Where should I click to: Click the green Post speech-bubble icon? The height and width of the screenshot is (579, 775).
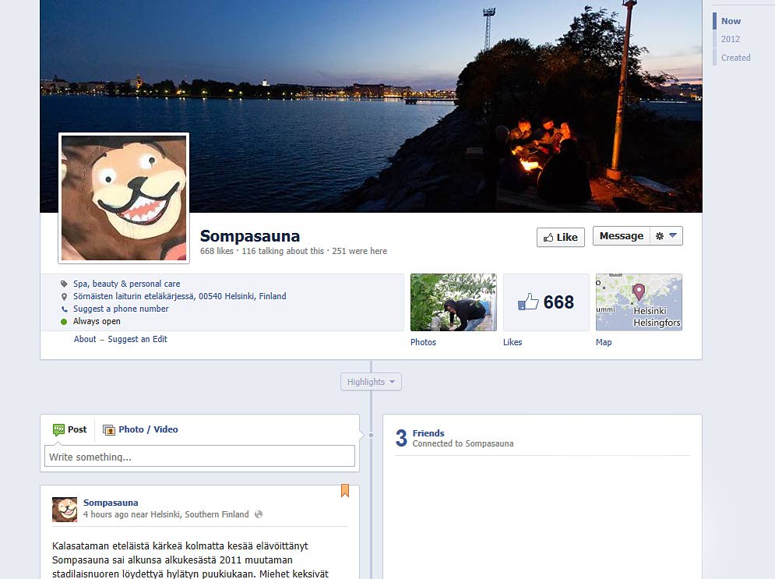[x=58, y=429]
